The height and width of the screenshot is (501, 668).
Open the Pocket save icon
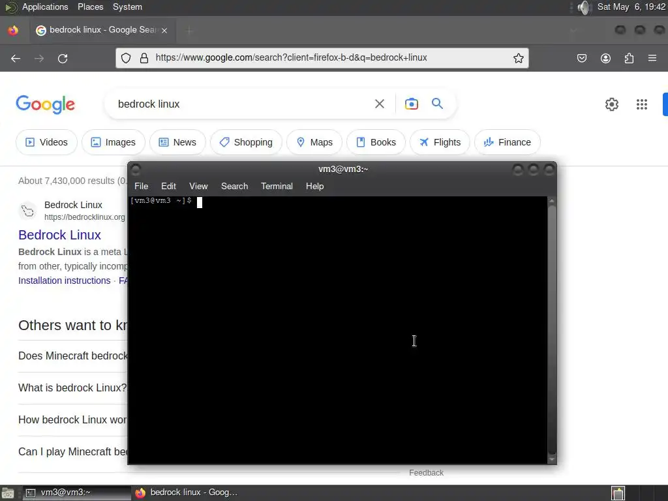click(x=581, y=58)
